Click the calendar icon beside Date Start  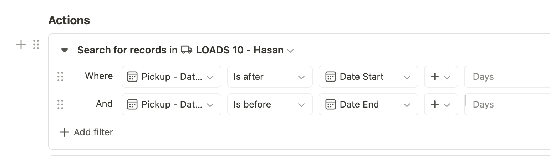click(331, 77)
